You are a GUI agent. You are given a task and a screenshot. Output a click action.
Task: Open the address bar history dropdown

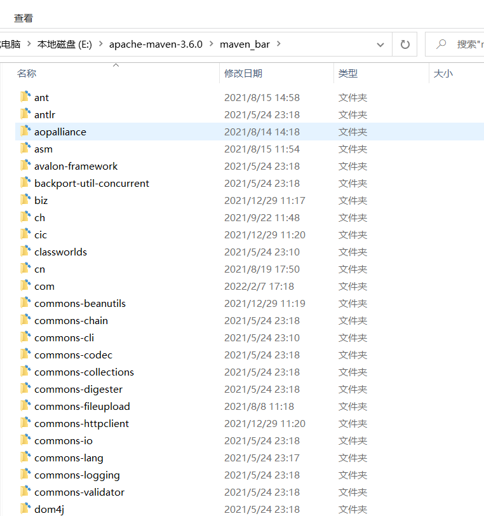[x=380, y=44]
